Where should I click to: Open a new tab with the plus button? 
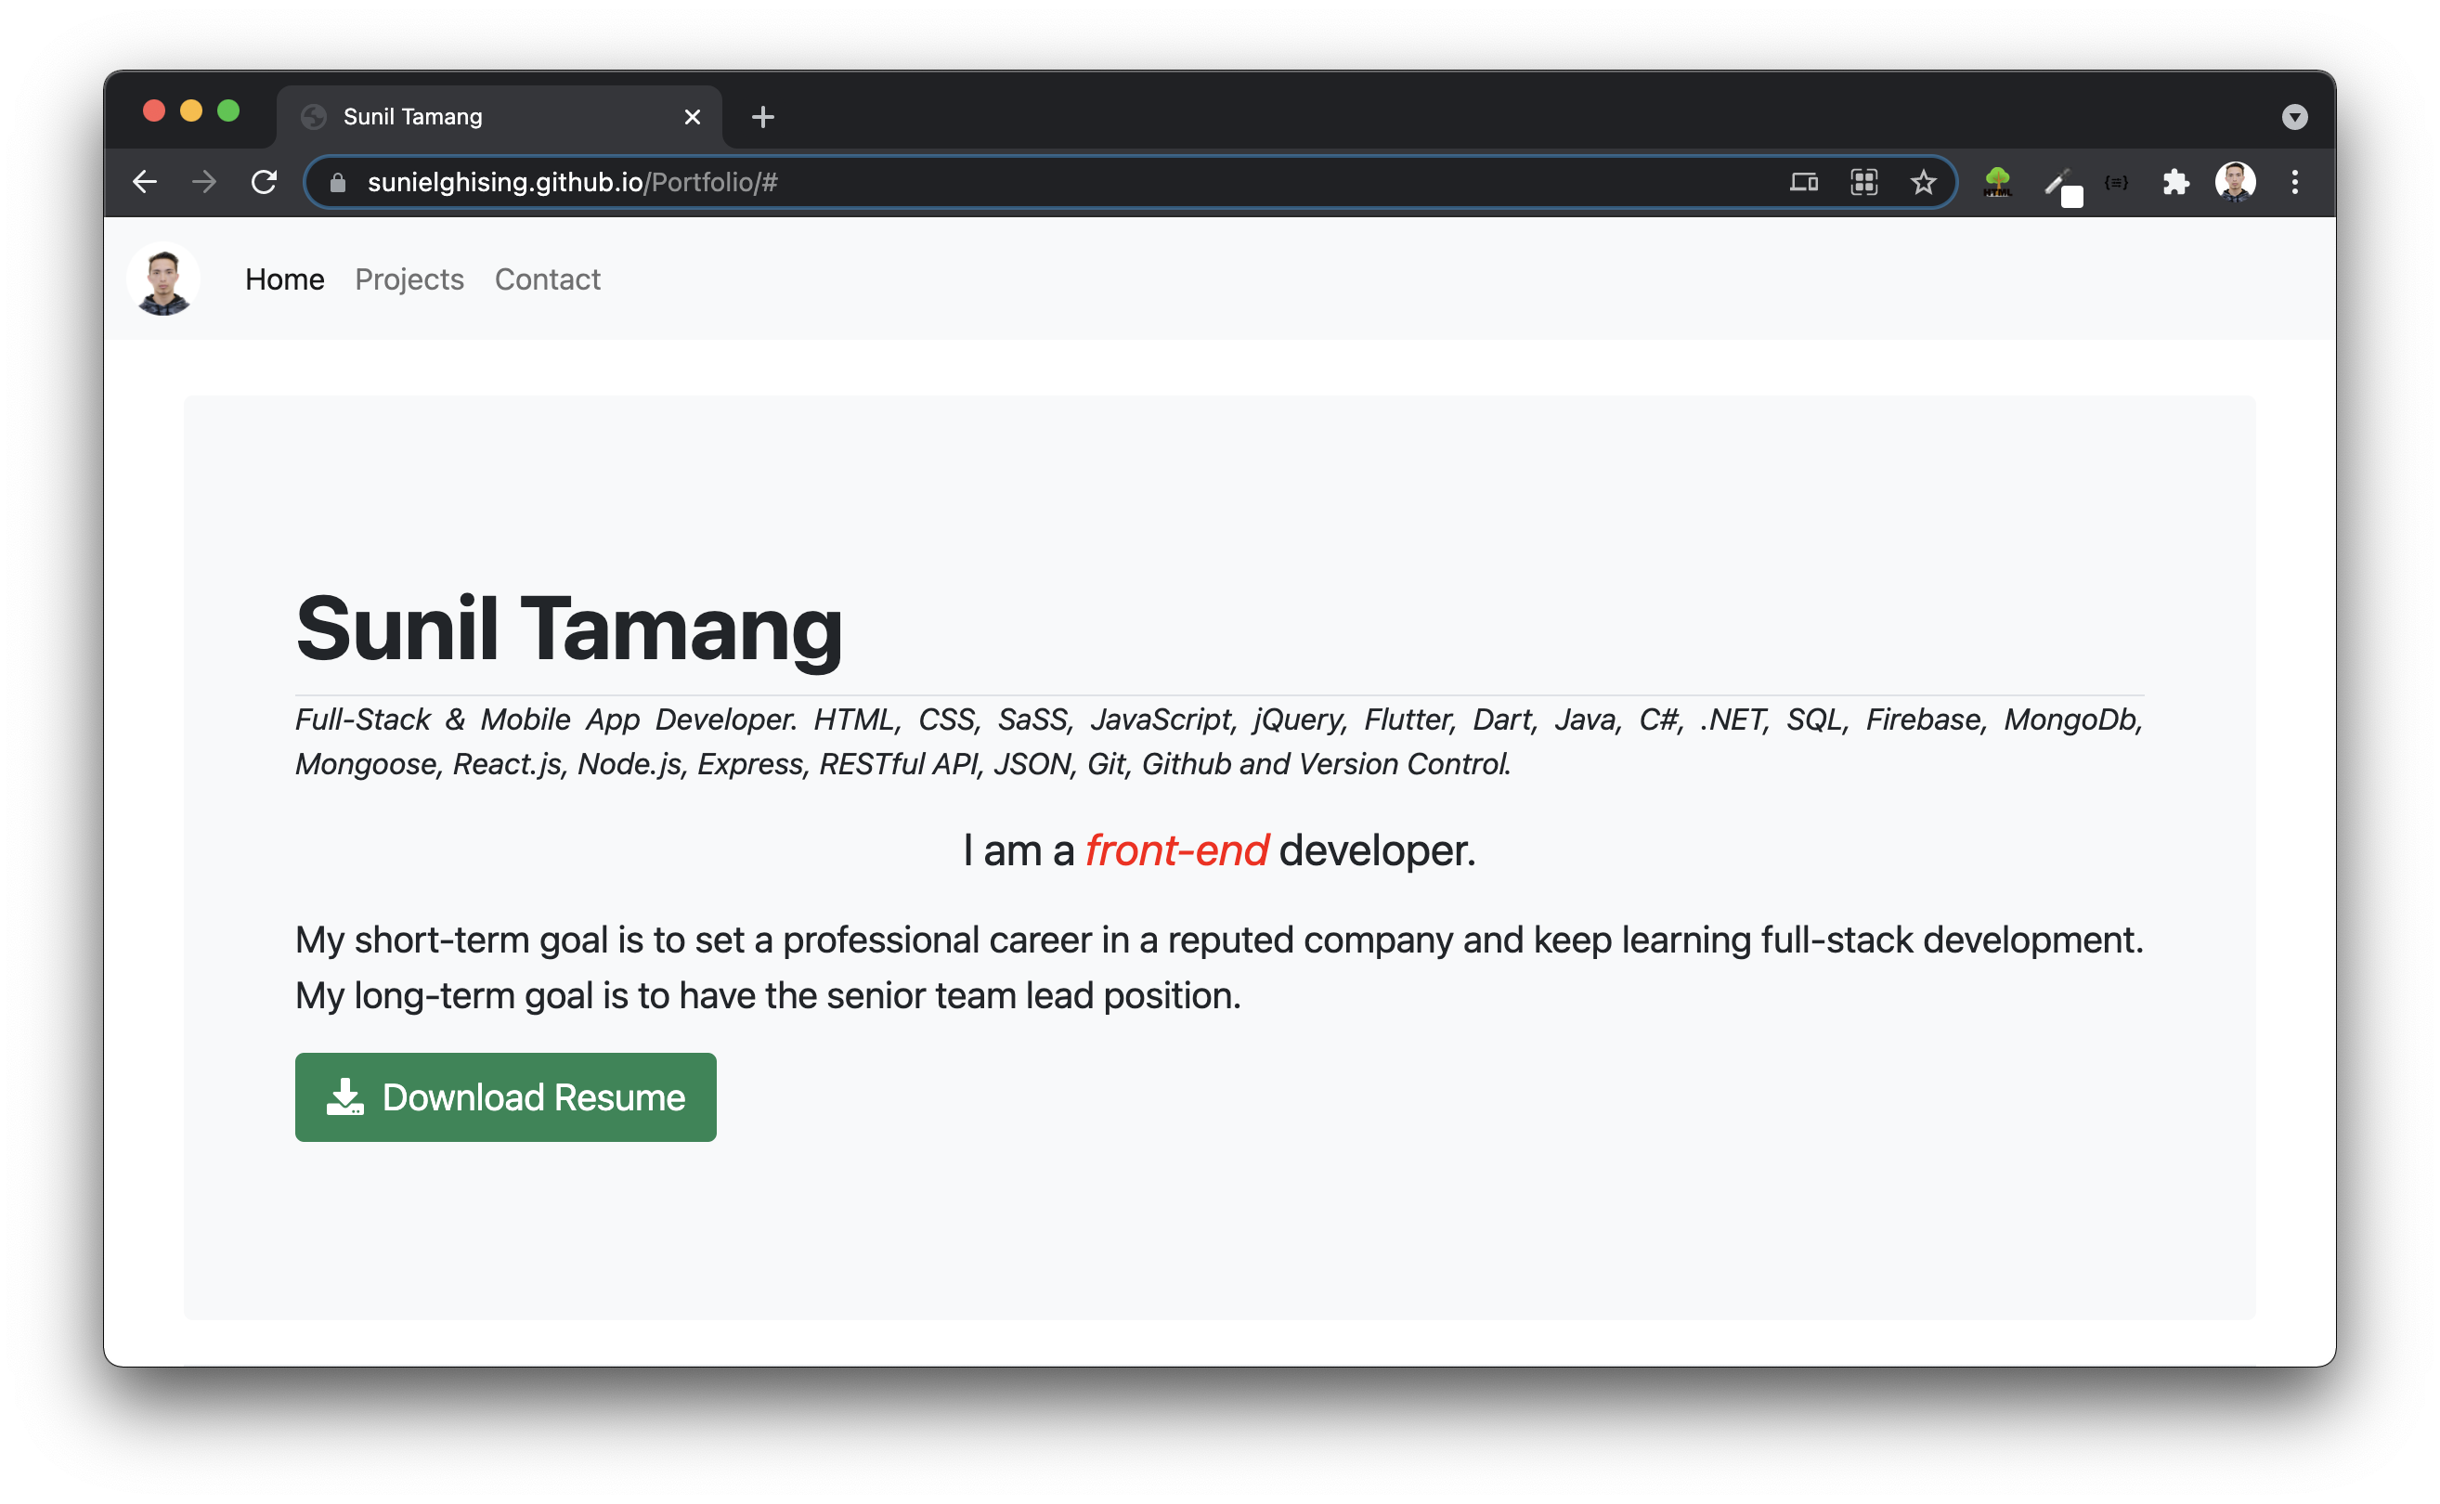[x=762, y=116]
